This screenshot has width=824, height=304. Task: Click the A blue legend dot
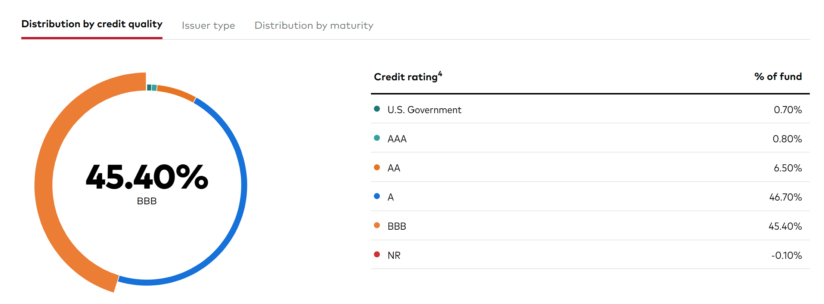coord(378,197)
